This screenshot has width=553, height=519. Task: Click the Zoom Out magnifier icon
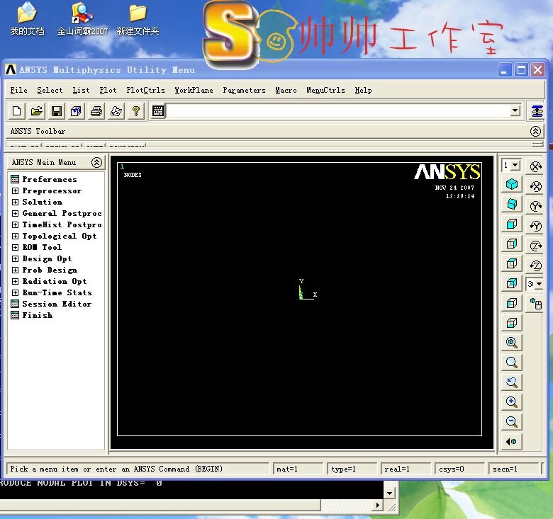(511, 422)
